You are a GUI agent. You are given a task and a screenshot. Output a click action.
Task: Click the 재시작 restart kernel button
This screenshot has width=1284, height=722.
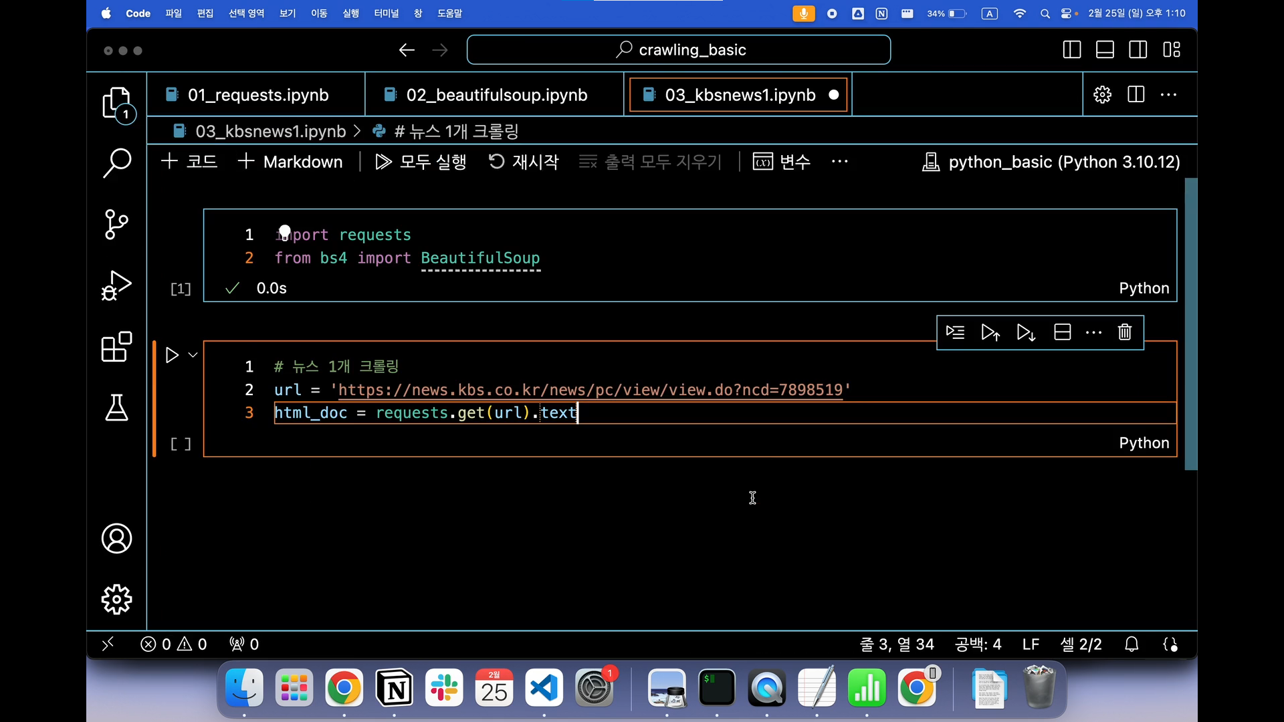524,162
